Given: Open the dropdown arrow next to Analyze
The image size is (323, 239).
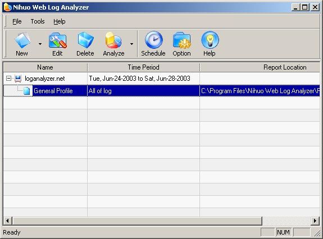Looking at the screenshot, I should coord(131,44).
